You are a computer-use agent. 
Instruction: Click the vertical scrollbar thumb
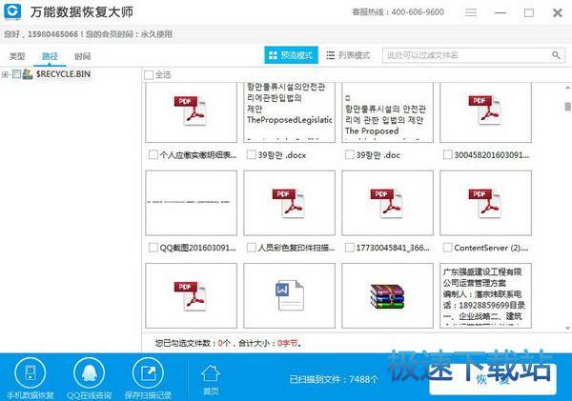(567, 107)
